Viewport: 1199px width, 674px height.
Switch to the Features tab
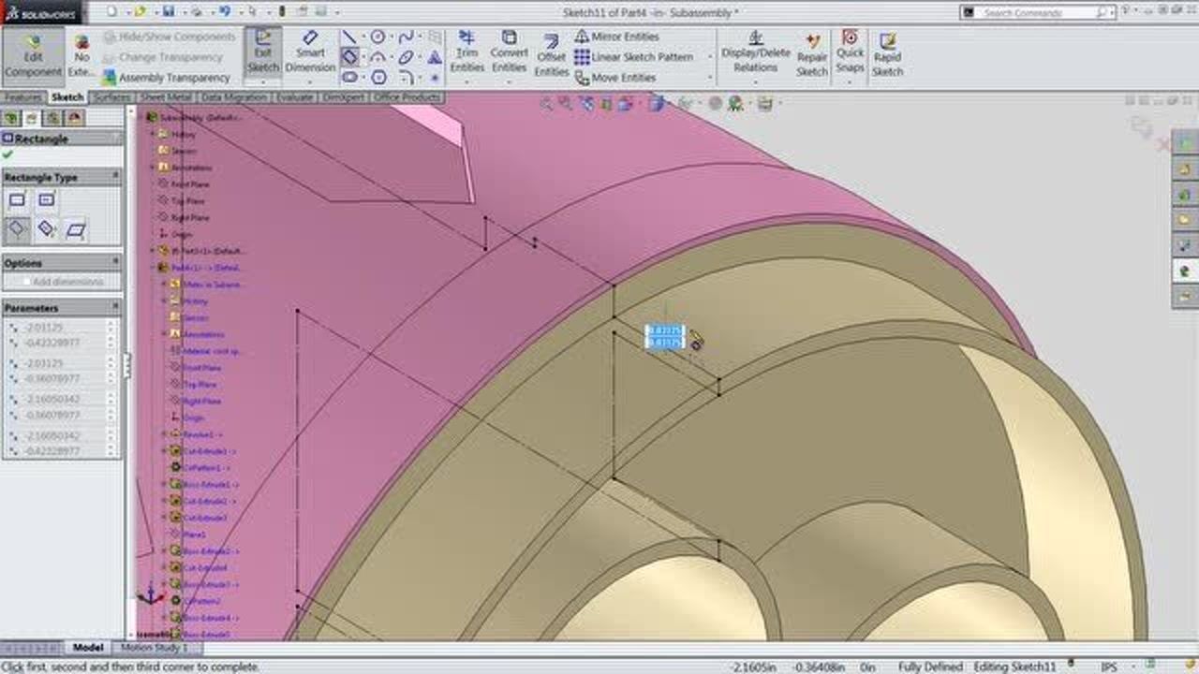coord(22,96)
